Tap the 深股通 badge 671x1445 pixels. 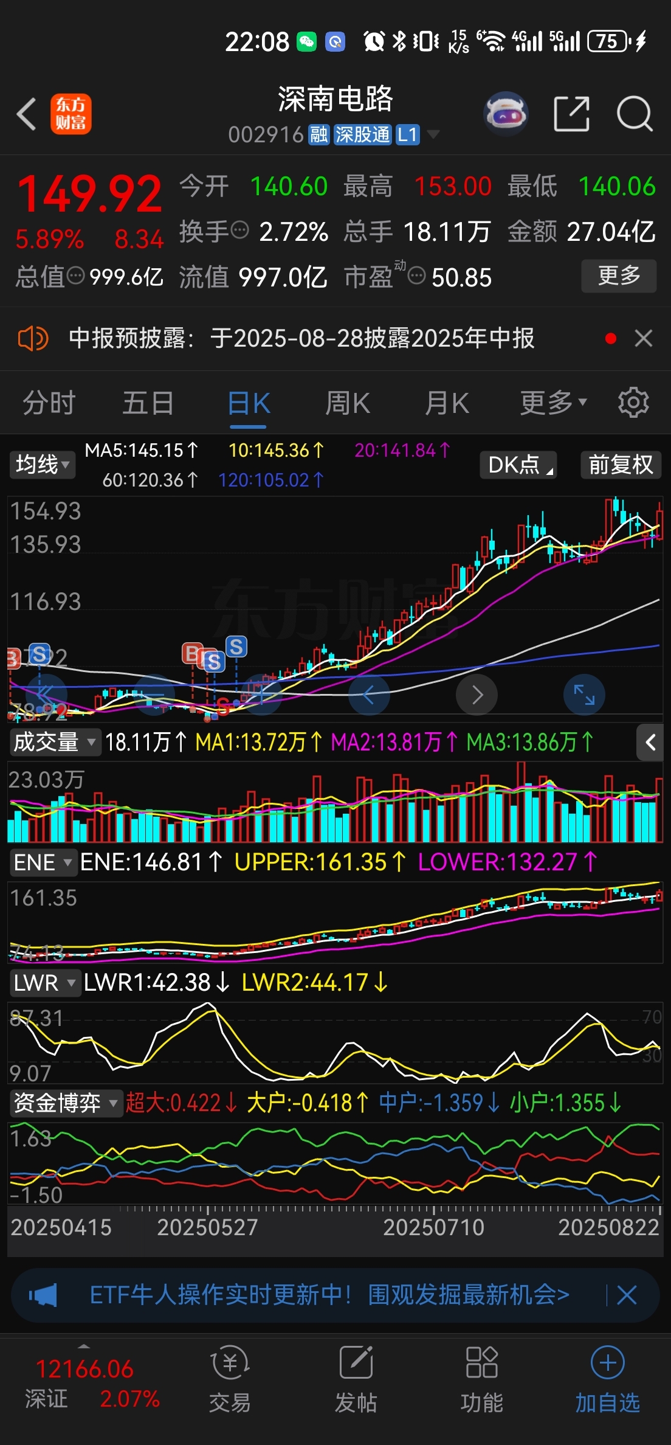pyautogui.click(x=362, y=134)
